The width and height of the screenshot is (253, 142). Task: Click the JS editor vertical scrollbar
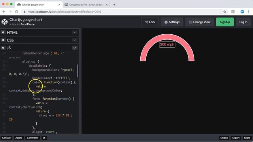click(77, 71)
